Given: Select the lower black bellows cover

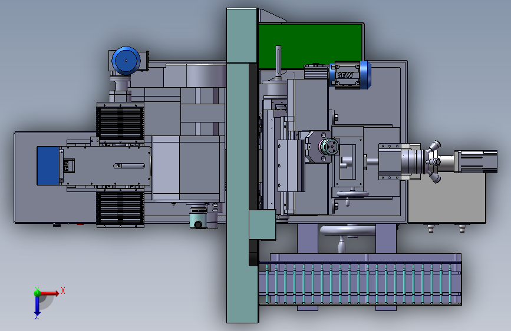Looking at the screenshot, I should [x=120, y=207].
